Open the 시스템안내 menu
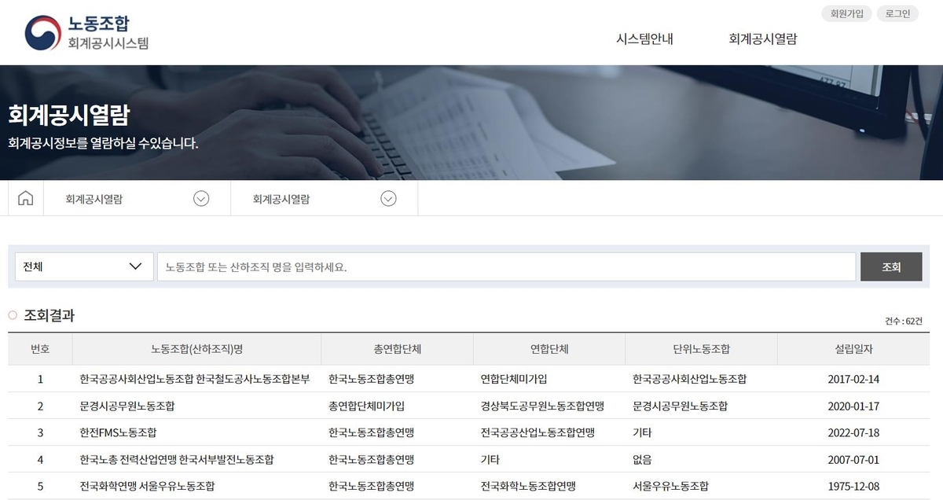The width and height of the screenshot is (943, 500). [x=644, y=39]
